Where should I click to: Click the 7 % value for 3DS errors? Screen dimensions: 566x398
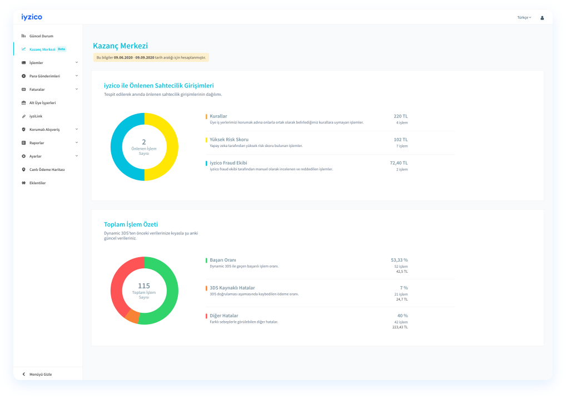coord(404,288)
